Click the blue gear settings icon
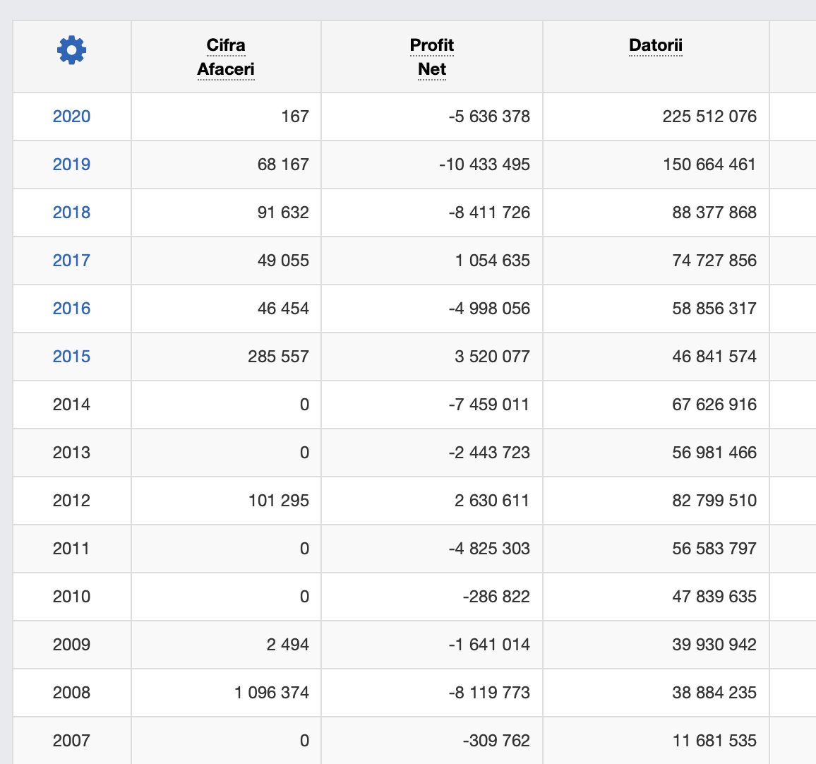 coord(71,50)
